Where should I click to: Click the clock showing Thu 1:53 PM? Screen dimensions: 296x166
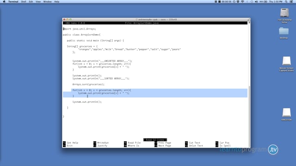pos(276,2)
